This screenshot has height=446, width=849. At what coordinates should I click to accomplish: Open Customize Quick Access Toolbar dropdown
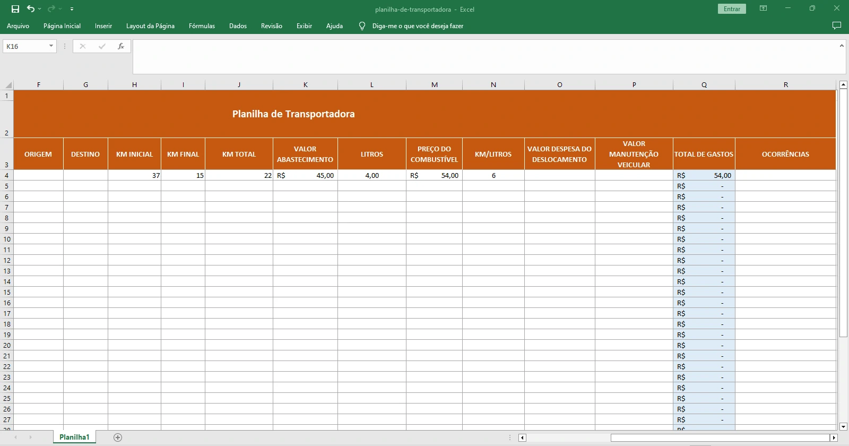(72, 9)
